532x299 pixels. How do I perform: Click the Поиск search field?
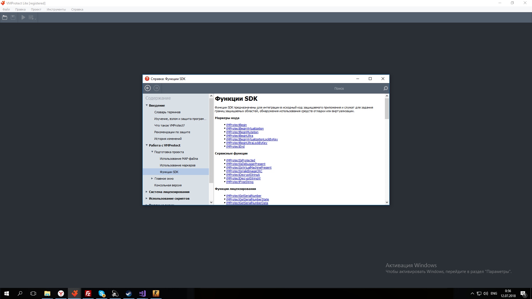click(339, 89)
